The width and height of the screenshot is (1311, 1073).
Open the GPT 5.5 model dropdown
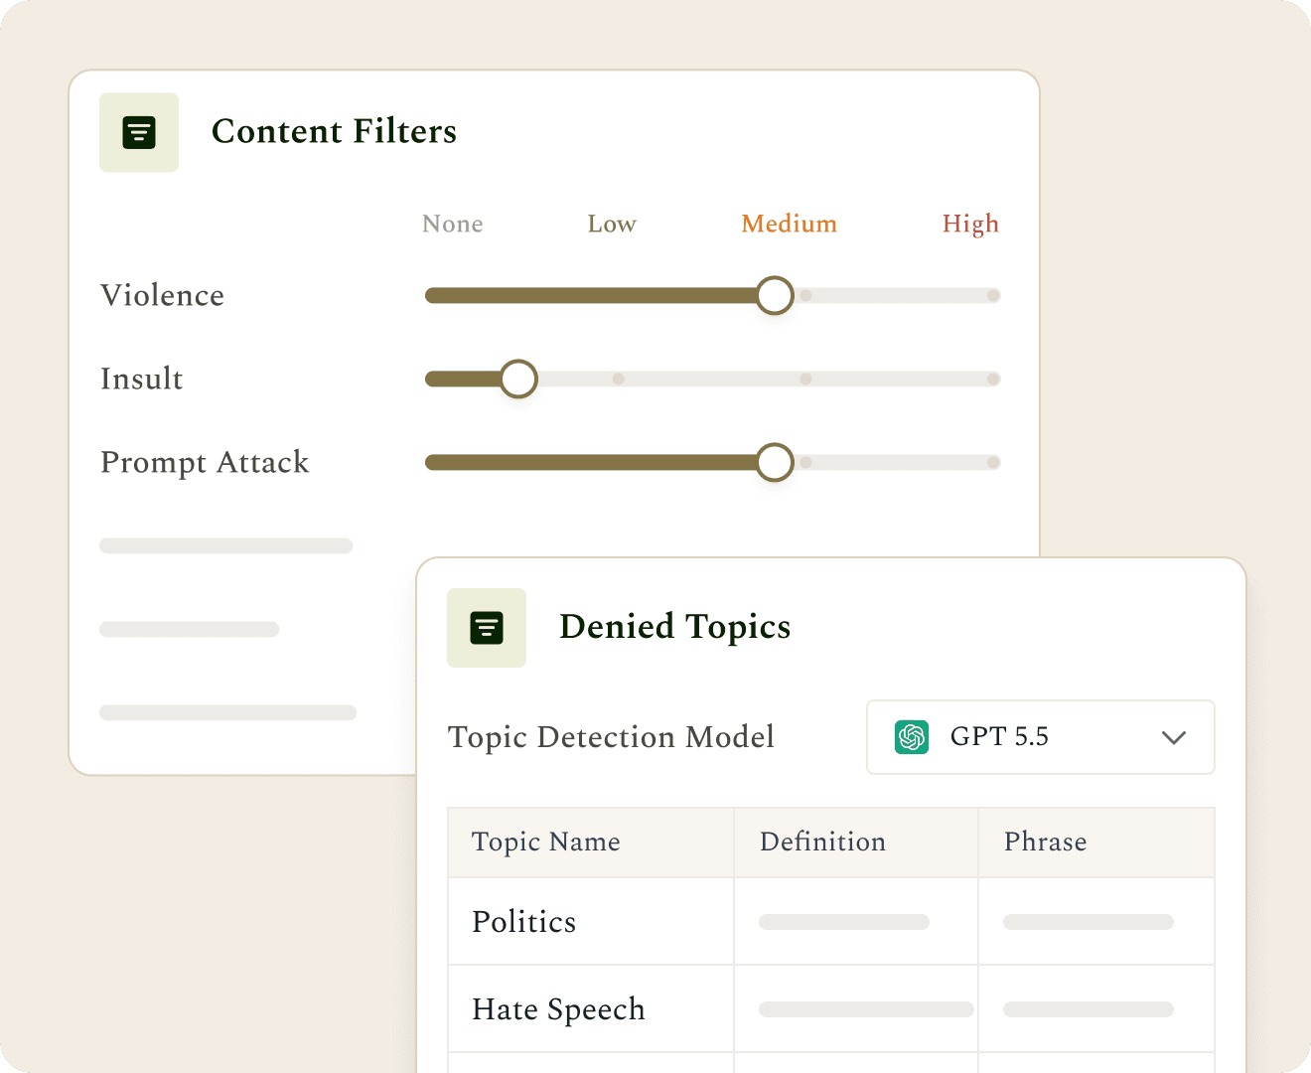pos(1041,737)
